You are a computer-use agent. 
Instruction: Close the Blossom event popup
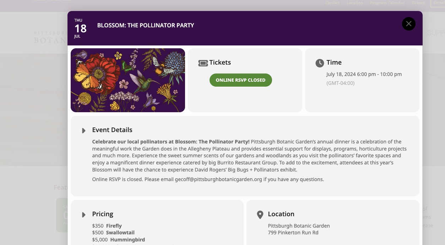(409, 24)
